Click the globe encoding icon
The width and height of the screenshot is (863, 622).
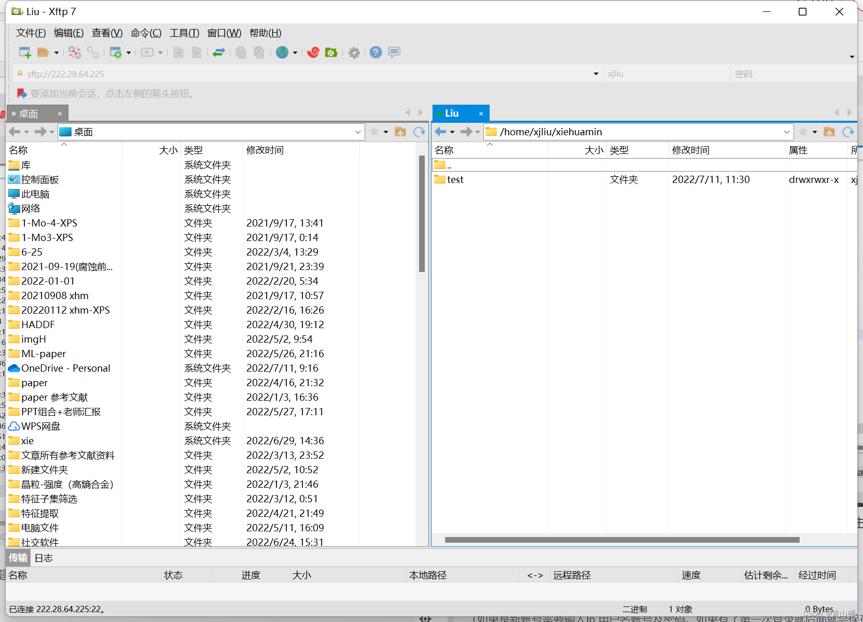282,52
